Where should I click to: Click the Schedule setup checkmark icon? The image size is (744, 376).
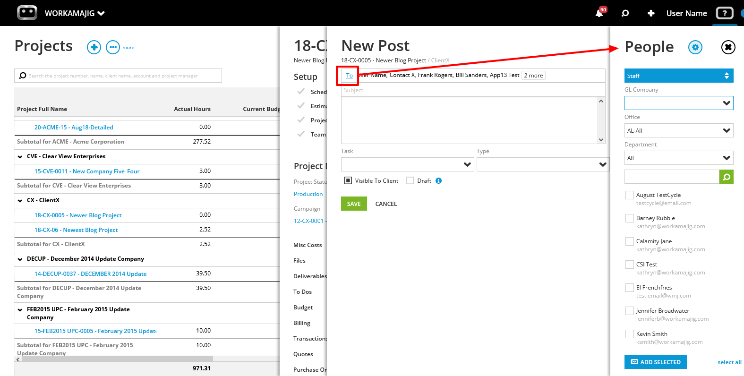click(x=301, y=92)
